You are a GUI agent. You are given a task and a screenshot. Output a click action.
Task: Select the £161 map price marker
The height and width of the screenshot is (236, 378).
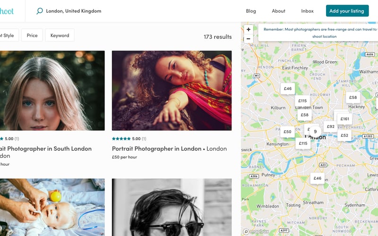pyautogui.click(x=344, y=119)
